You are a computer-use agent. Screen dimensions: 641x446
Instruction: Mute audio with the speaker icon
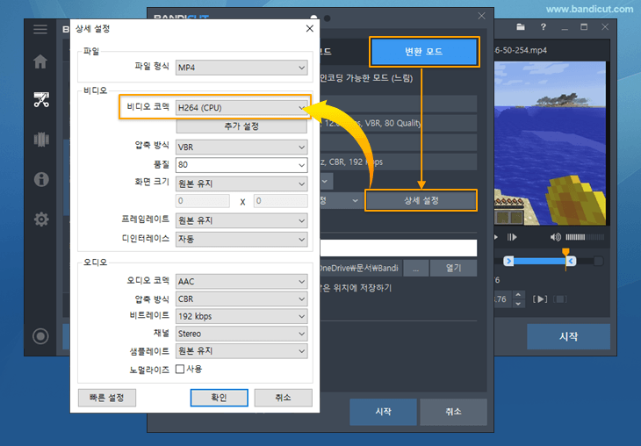point(555,237)
